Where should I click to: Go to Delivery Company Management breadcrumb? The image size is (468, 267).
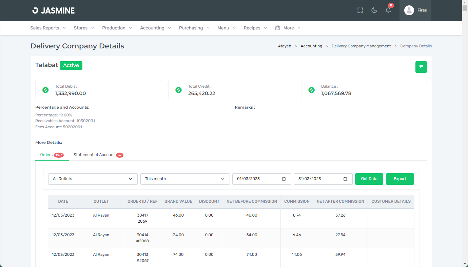point(361,46)
